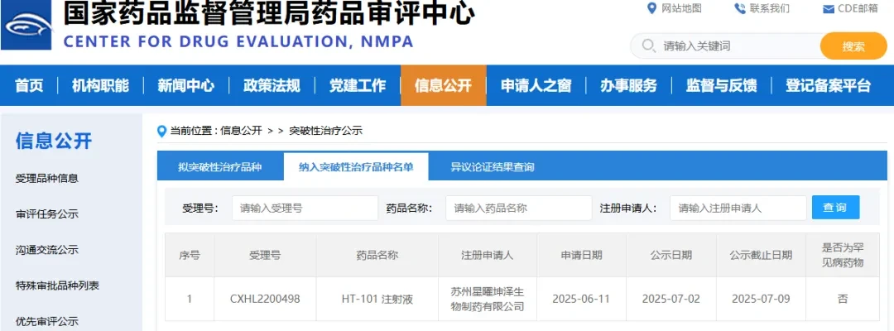894x331 pixels.
Task: Switch to the 拟突破性治疗品种 tab
Action: coord(219,167)
